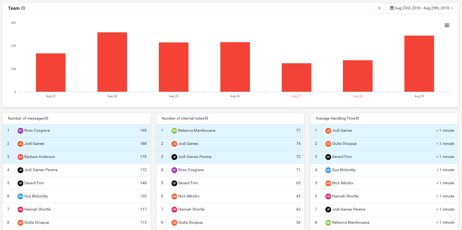Click the Aug 27 bar in chart

[297, 77]
